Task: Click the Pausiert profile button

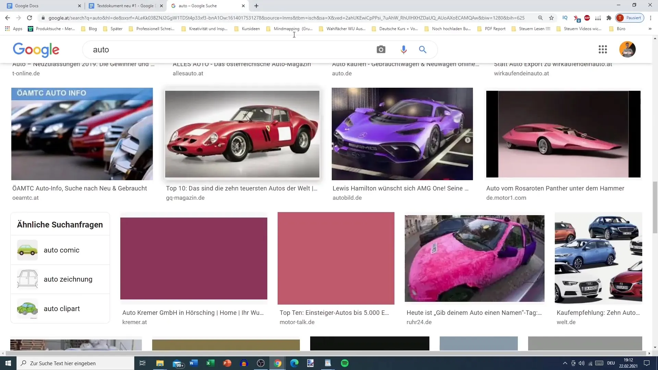Action: 630,18
